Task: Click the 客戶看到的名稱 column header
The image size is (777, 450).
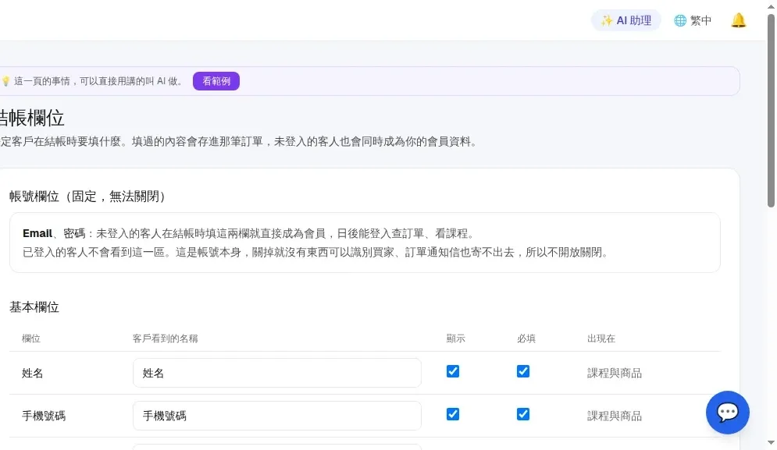Action: pos(165,338)
